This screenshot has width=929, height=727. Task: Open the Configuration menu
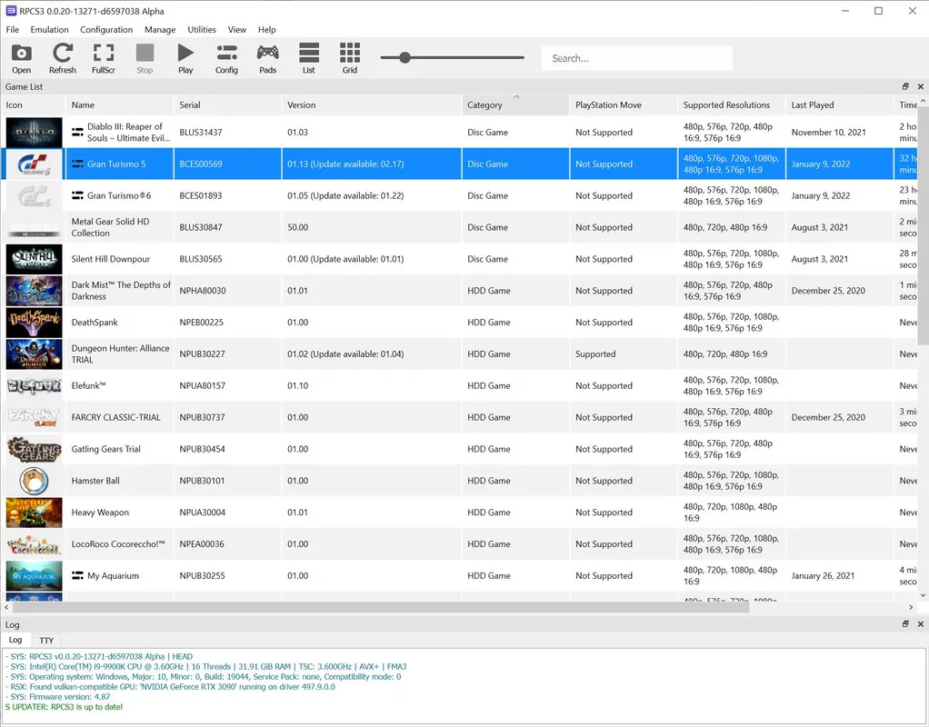(106, 30)
